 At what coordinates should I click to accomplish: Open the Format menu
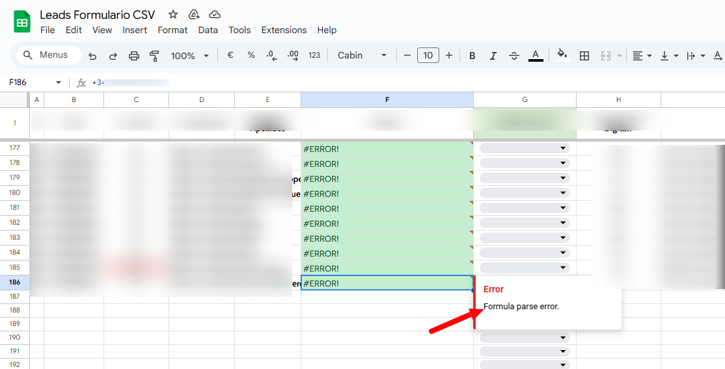[x=172, y=30]
